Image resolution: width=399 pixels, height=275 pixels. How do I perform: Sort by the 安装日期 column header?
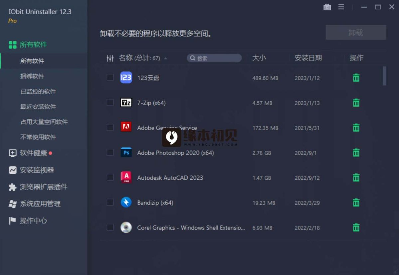pyautogui.click(x=308, y=58)
